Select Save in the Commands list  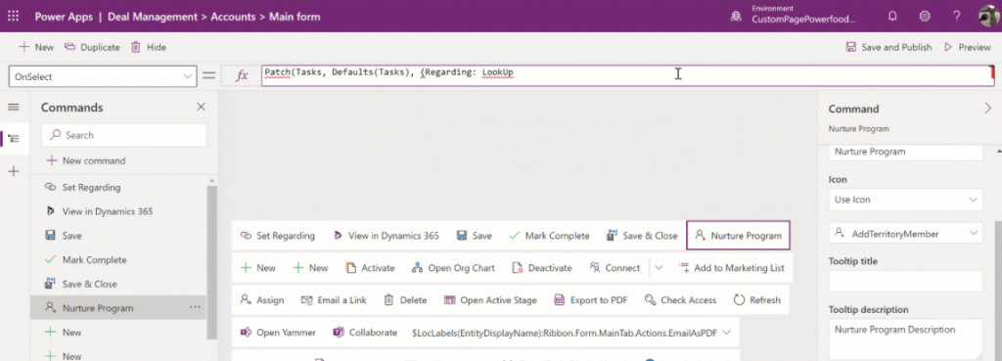click(118, 236)
